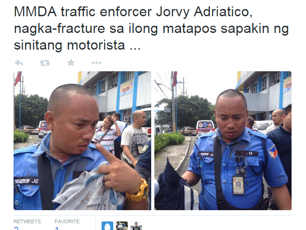Enlarge the image showing ambulance and pole

[223, 141]
